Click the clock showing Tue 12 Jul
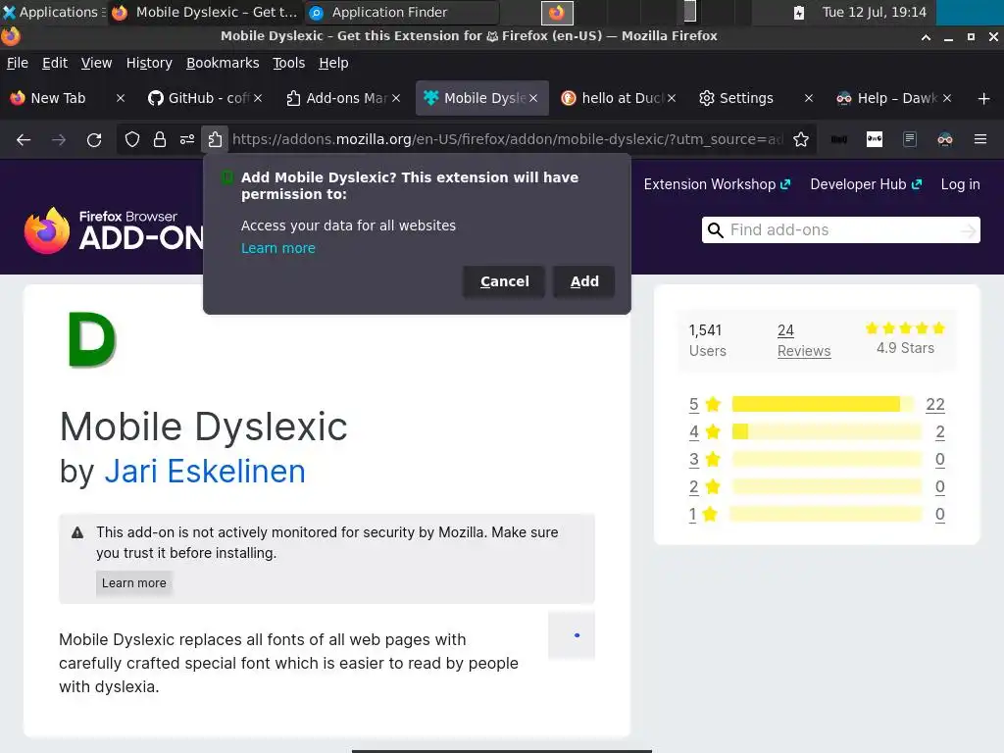The image size is (1004, 753). [x=874, y=12]
